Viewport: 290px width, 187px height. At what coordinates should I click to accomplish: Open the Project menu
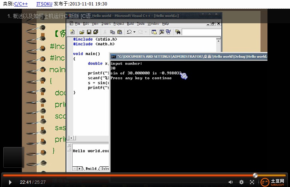[118, 24]
